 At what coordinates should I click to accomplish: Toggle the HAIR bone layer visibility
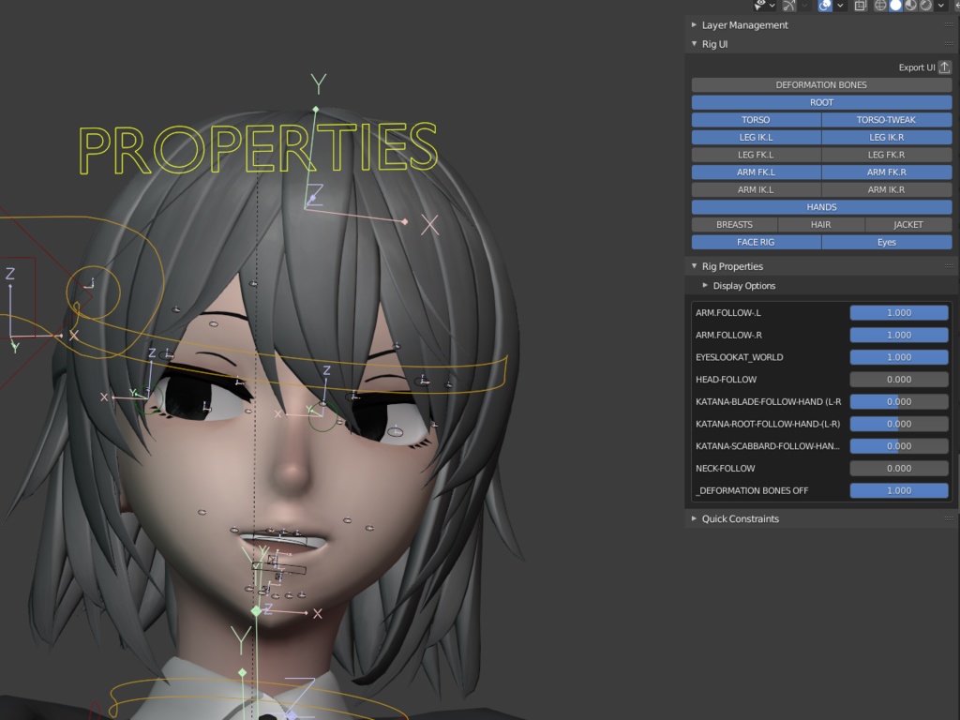[820, 224]
